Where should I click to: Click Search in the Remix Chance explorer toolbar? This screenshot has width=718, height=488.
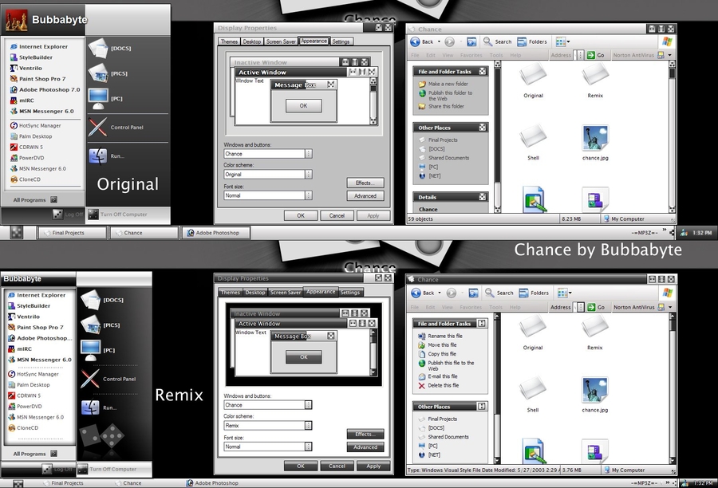499,293
